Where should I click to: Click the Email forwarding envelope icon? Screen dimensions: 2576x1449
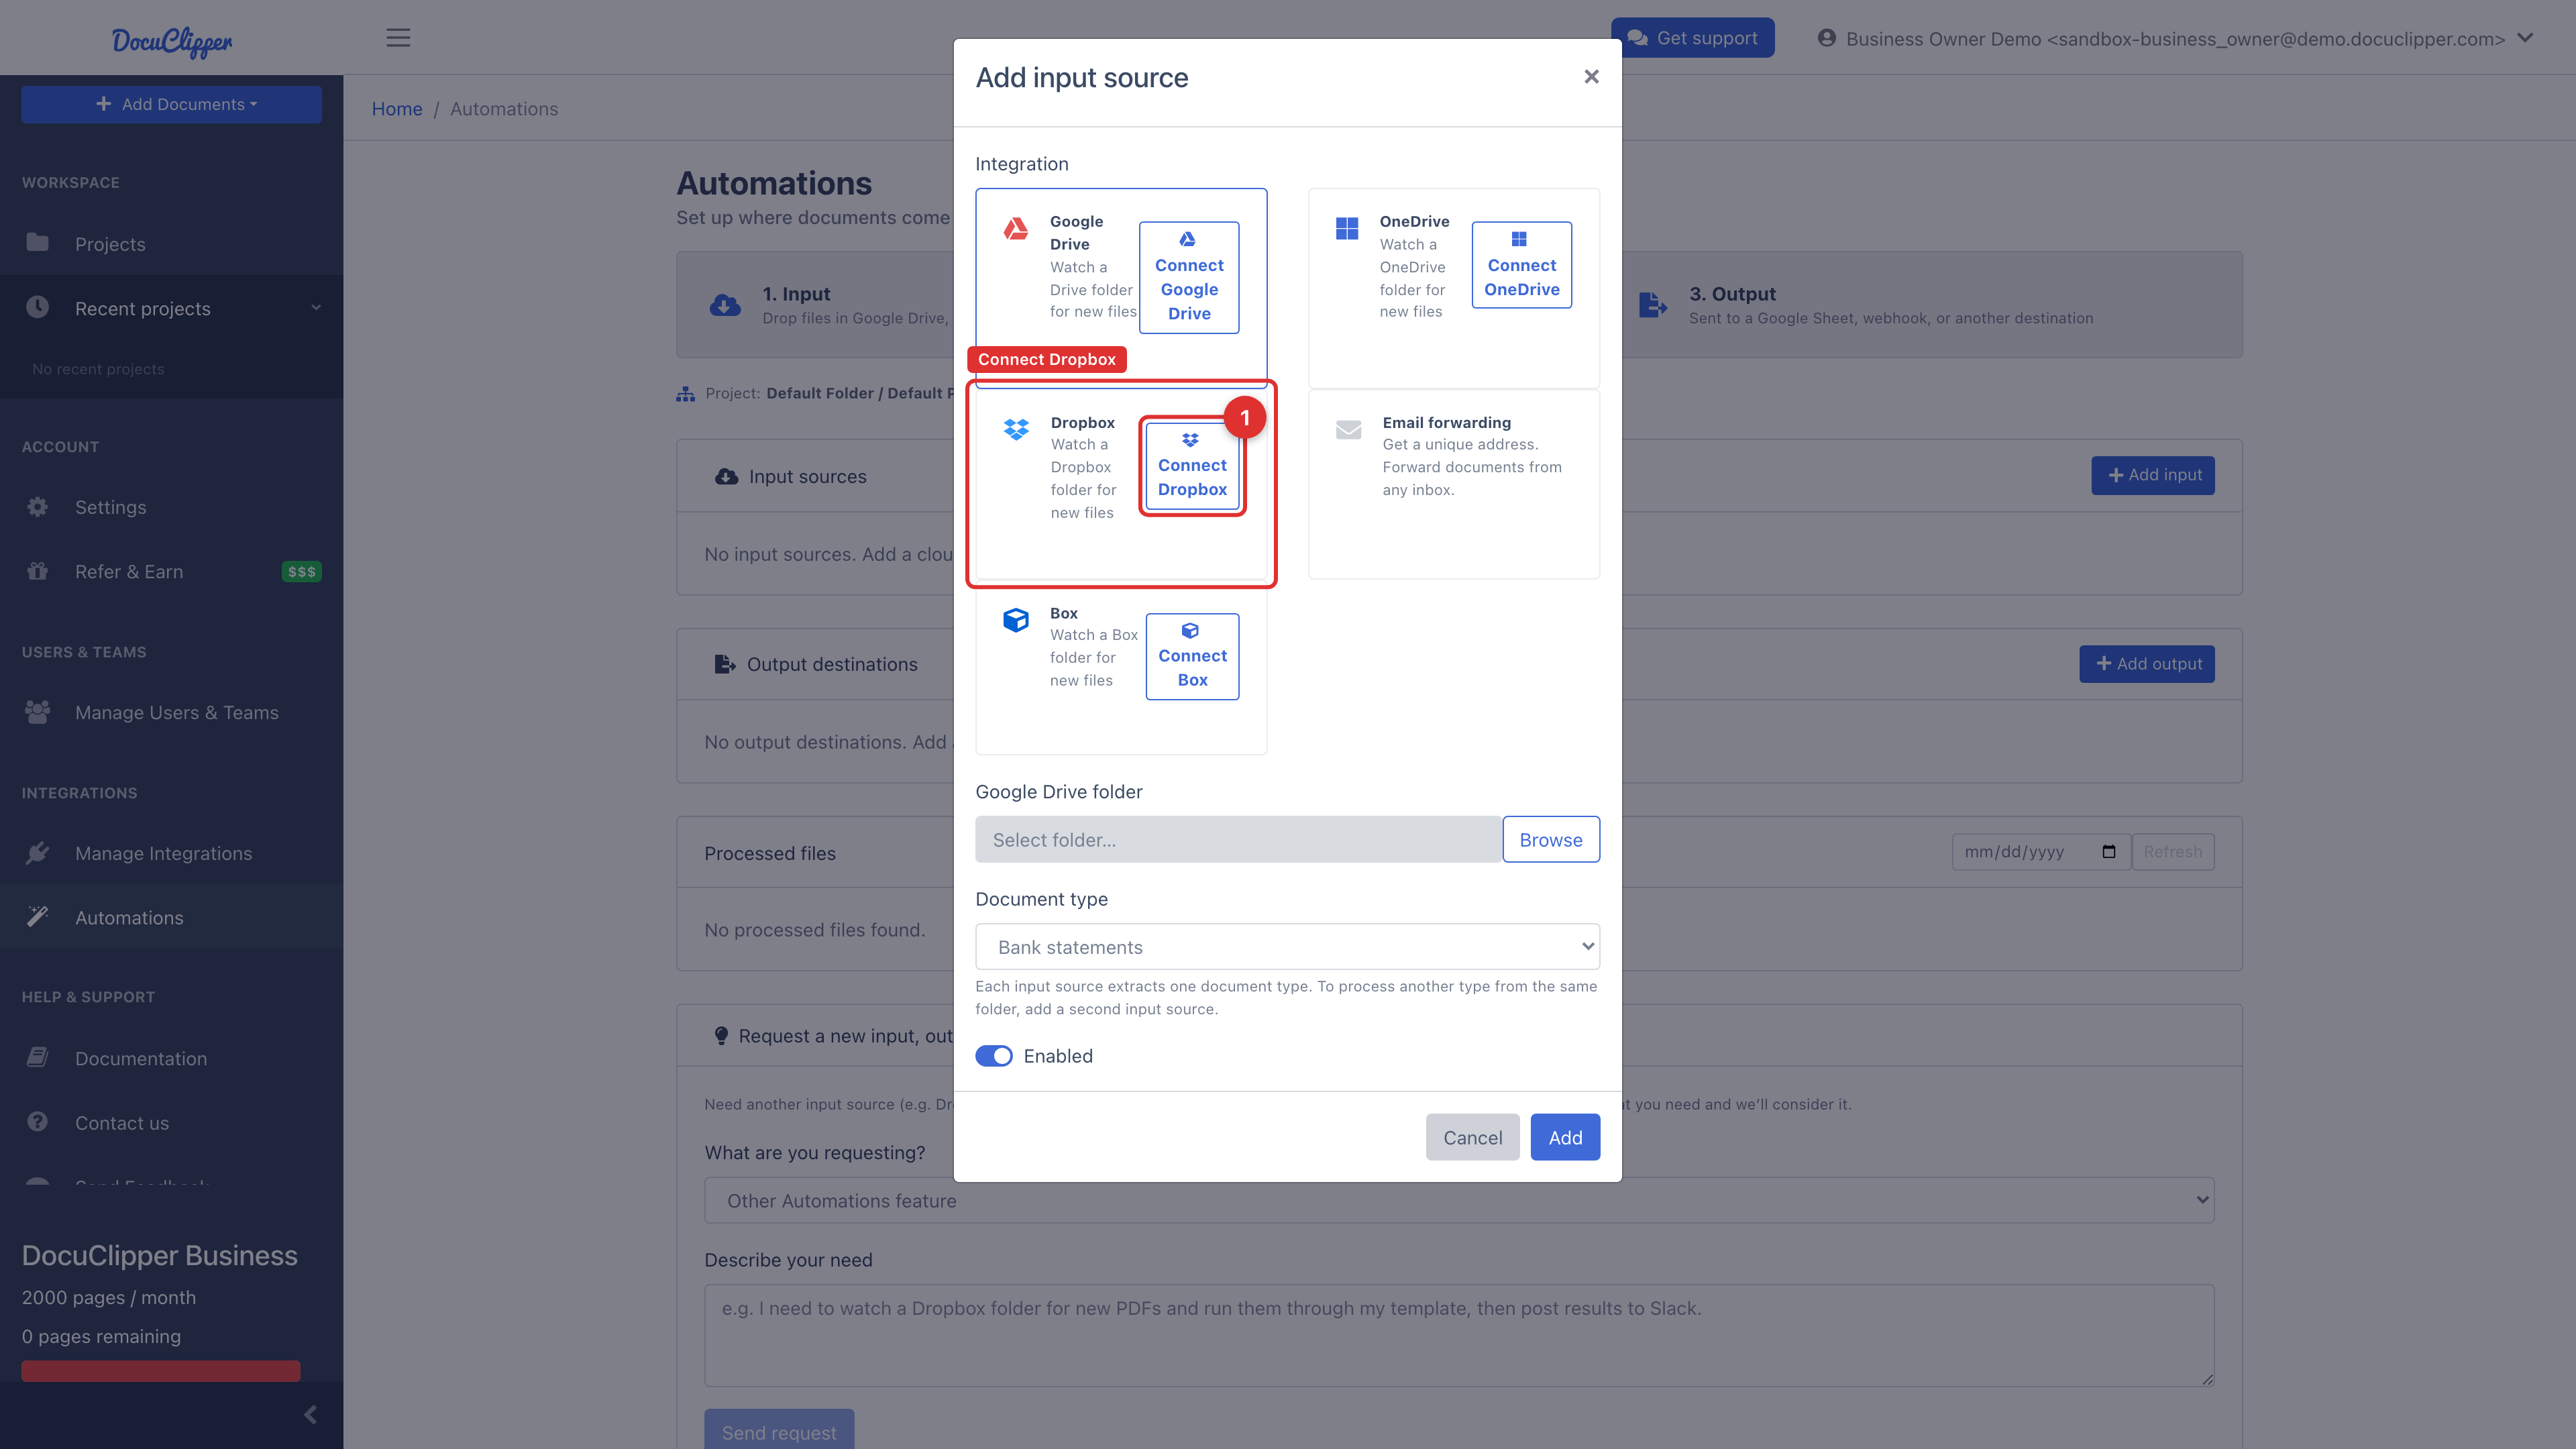[1349, 430]
